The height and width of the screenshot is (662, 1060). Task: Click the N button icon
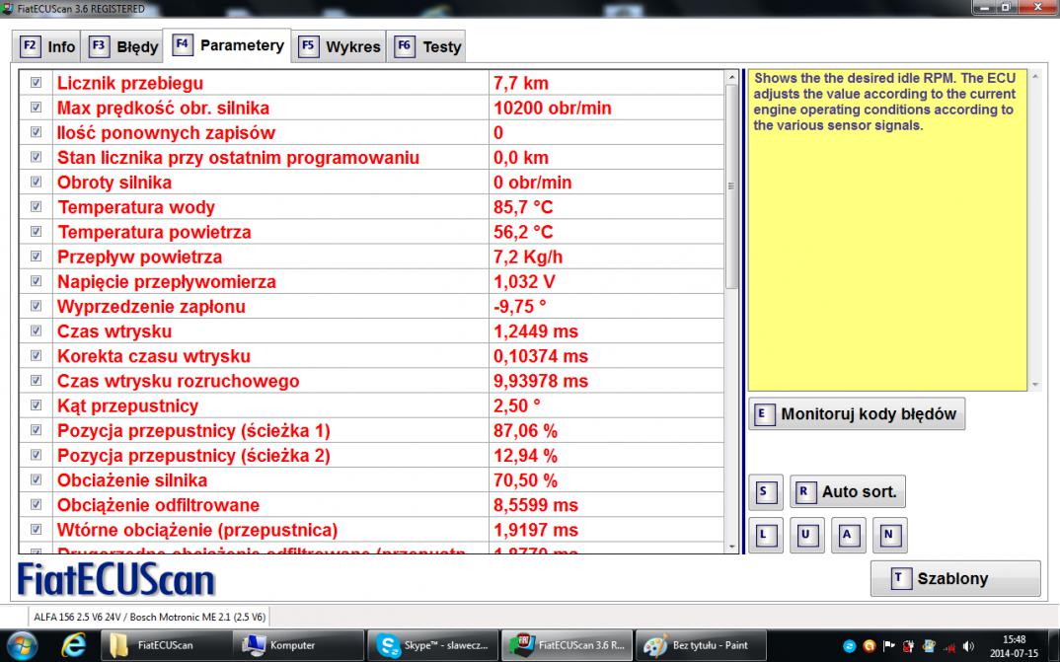(x=888, y=535)
